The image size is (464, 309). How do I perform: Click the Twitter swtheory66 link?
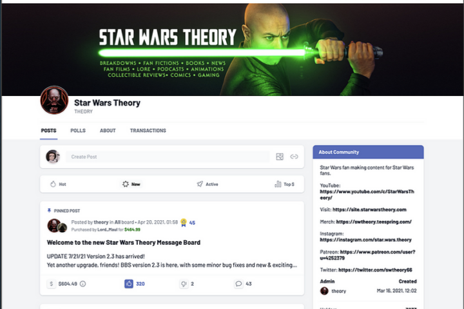tap(375, 270)
